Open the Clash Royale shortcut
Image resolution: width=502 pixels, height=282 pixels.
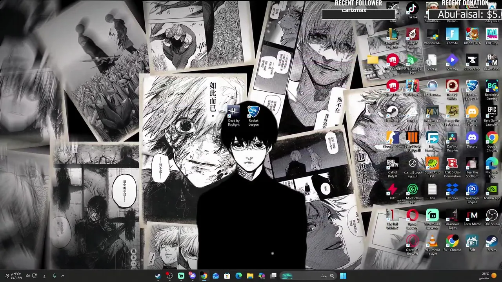(x=412, y=89)
